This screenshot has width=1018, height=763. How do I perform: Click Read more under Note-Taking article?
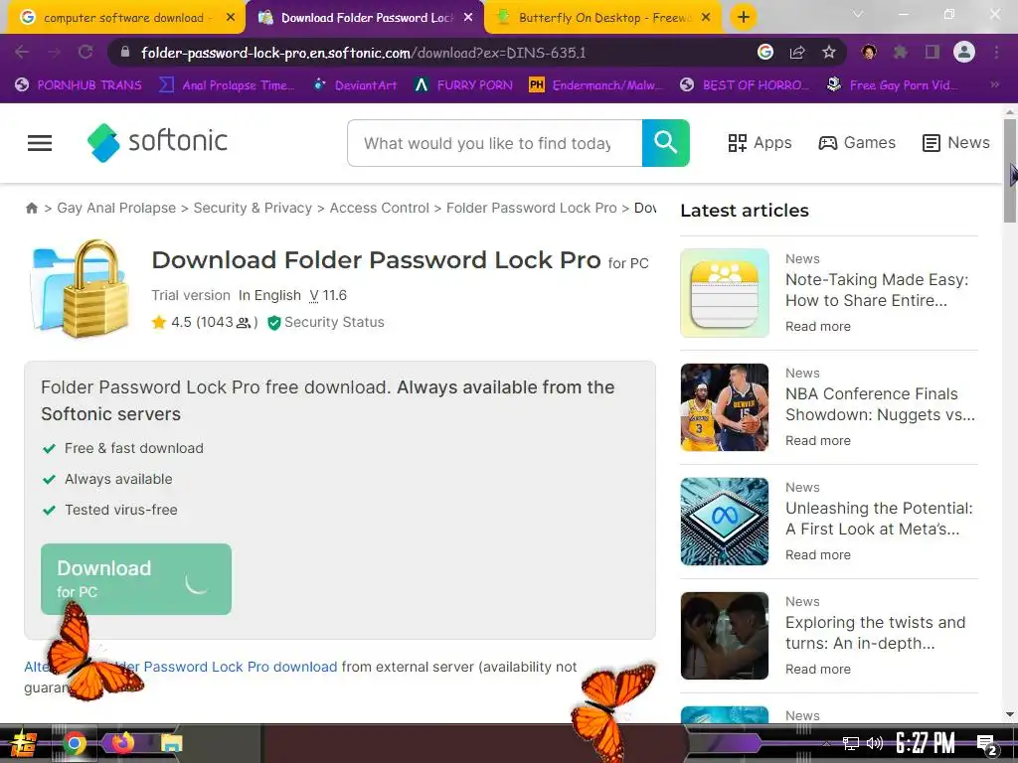[x=818, y=326]
